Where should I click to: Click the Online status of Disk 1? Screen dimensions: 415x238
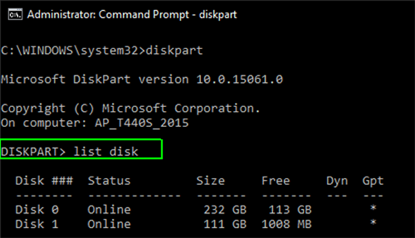109,224
